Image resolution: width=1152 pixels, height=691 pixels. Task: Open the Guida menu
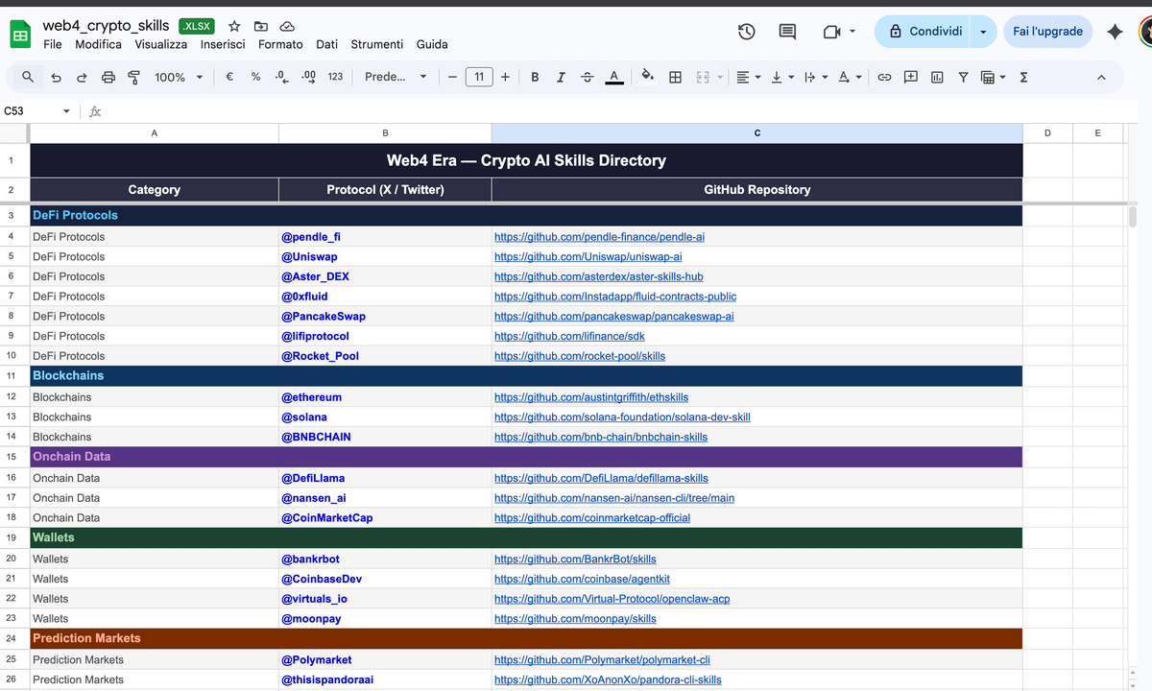click(432, 44)
